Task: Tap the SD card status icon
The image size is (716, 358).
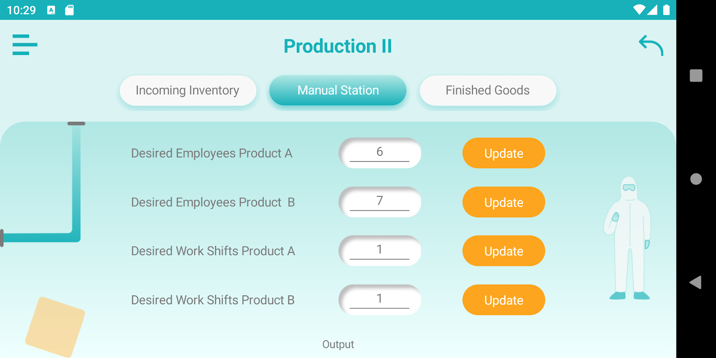Action: click(x=69, y=10)
